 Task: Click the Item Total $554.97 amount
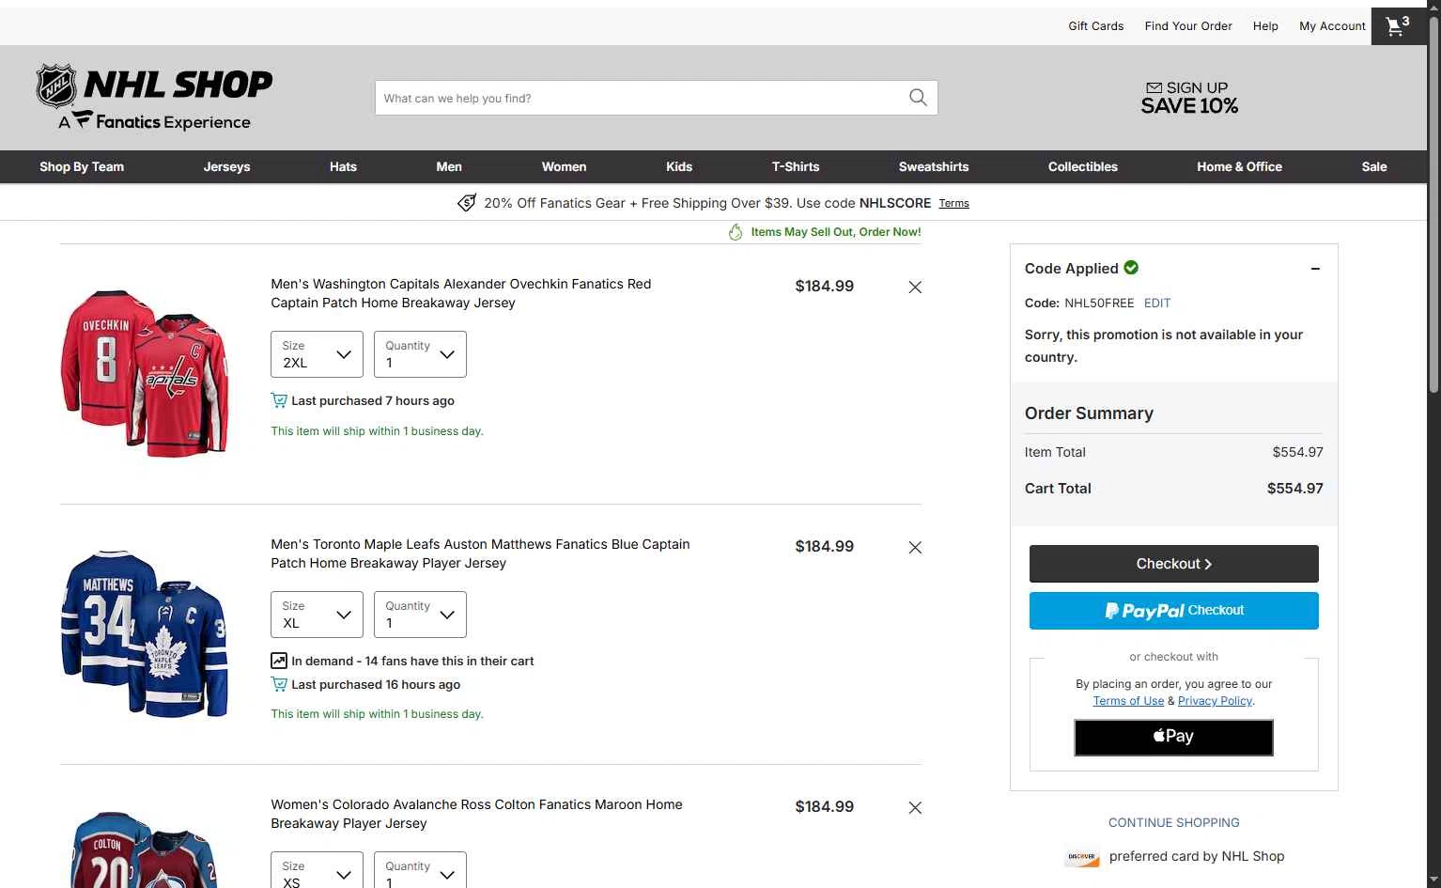coord(1298,453)
